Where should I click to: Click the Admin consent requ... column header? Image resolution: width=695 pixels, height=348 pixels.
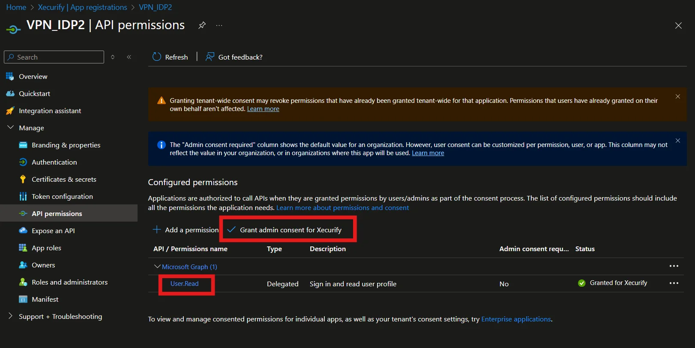(534, 249)
